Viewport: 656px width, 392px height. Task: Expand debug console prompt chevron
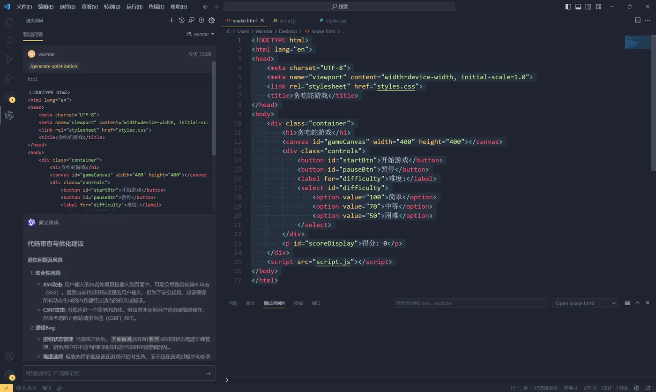tap(227, 380)
